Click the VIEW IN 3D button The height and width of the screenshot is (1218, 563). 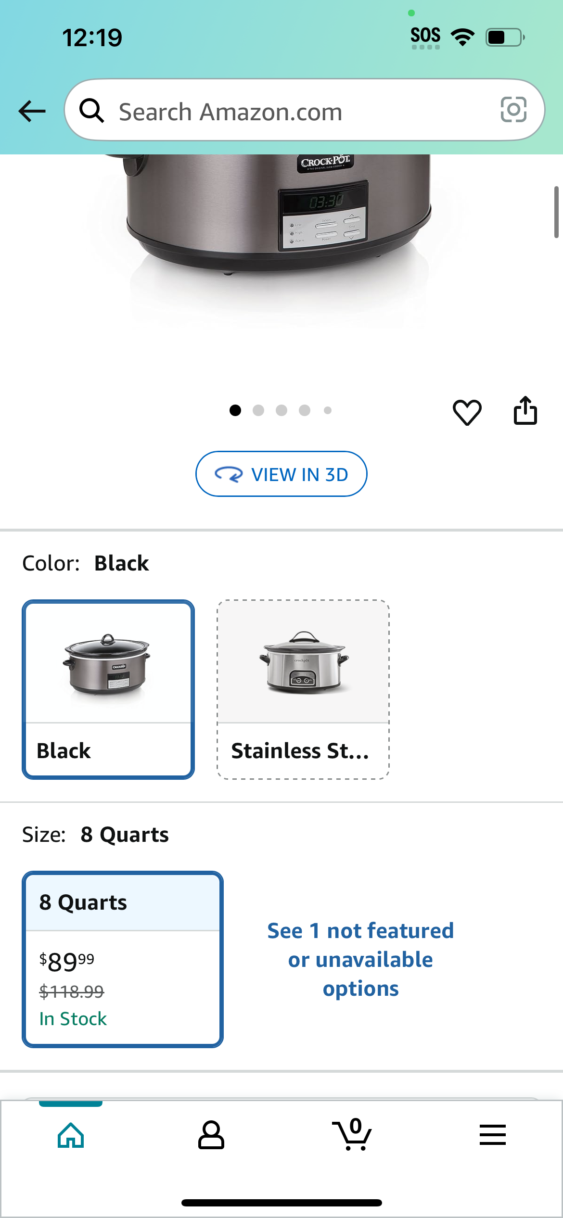click(281, 474)
